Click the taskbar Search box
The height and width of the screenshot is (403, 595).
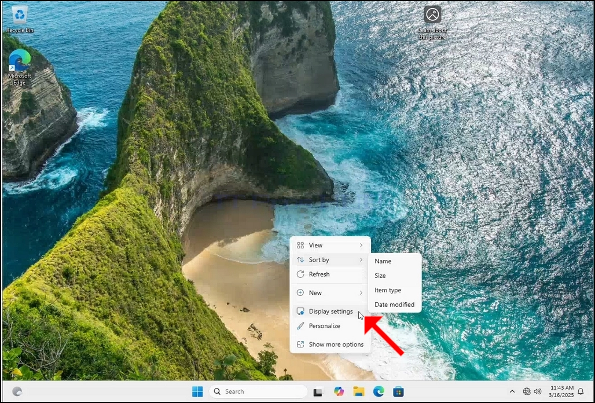pos(258,391)
